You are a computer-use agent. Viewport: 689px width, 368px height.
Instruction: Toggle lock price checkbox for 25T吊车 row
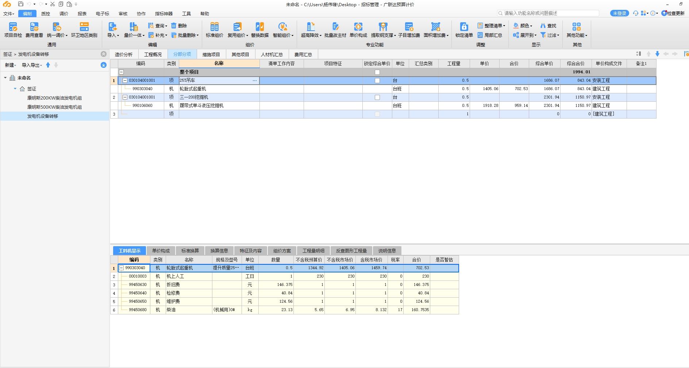pyautogui.click(x=377, y=81)
